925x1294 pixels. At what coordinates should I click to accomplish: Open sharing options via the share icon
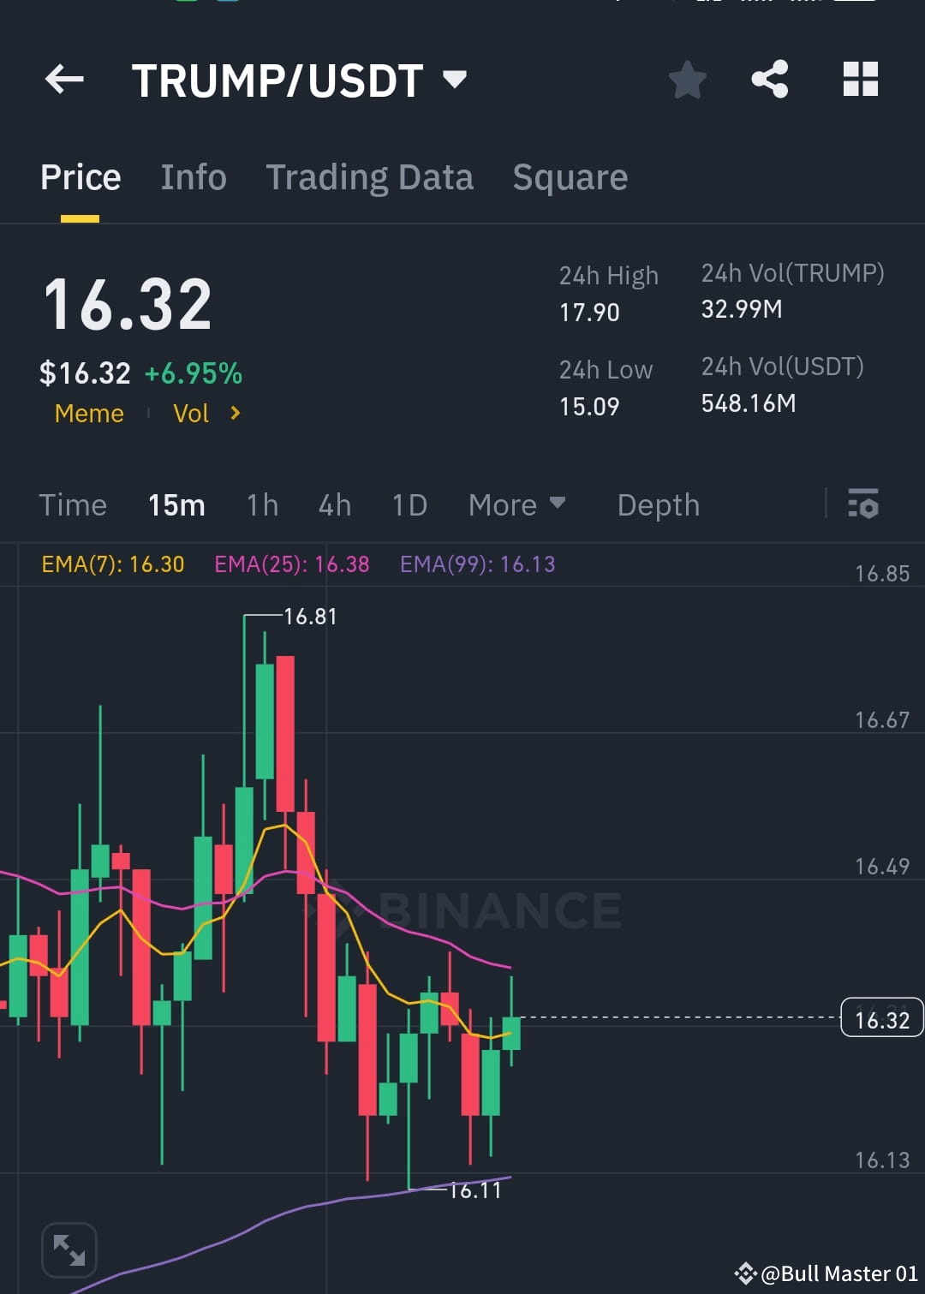(x=769, y=79)
